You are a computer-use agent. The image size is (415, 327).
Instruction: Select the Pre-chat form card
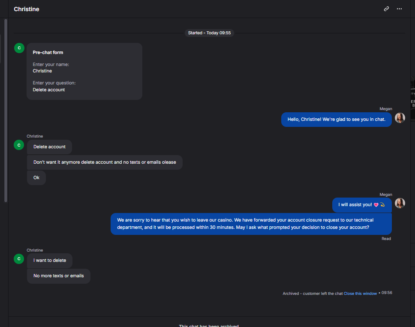[84, 71]
